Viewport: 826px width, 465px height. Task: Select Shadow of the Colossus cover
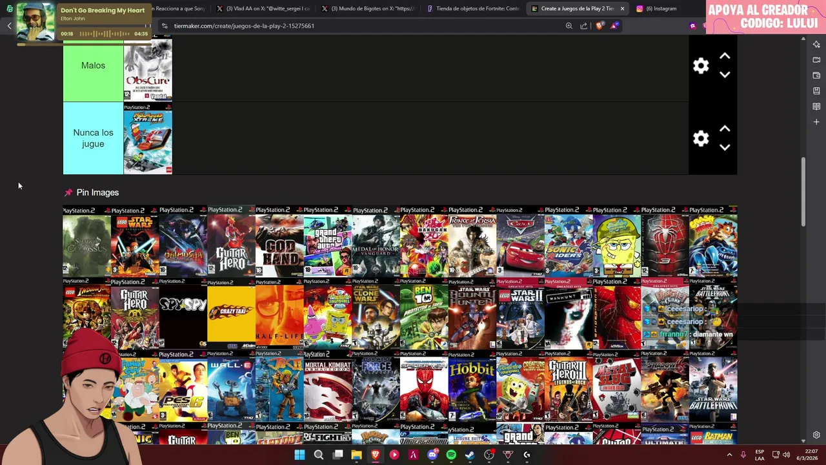pyautogui.click(x=86, y=242)
